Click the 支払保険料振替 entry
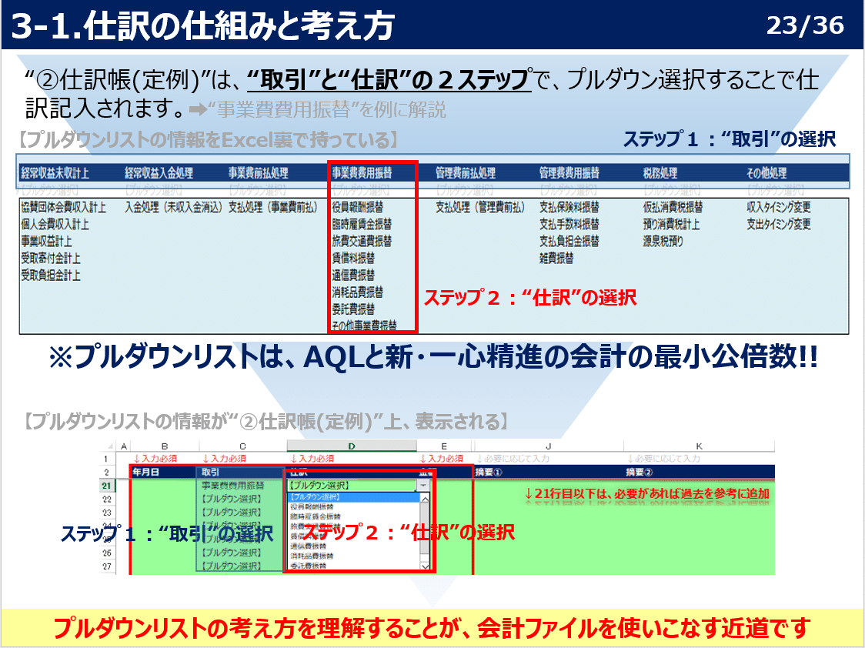The height and width of the screenshot is (648, 865). (569, 207)
